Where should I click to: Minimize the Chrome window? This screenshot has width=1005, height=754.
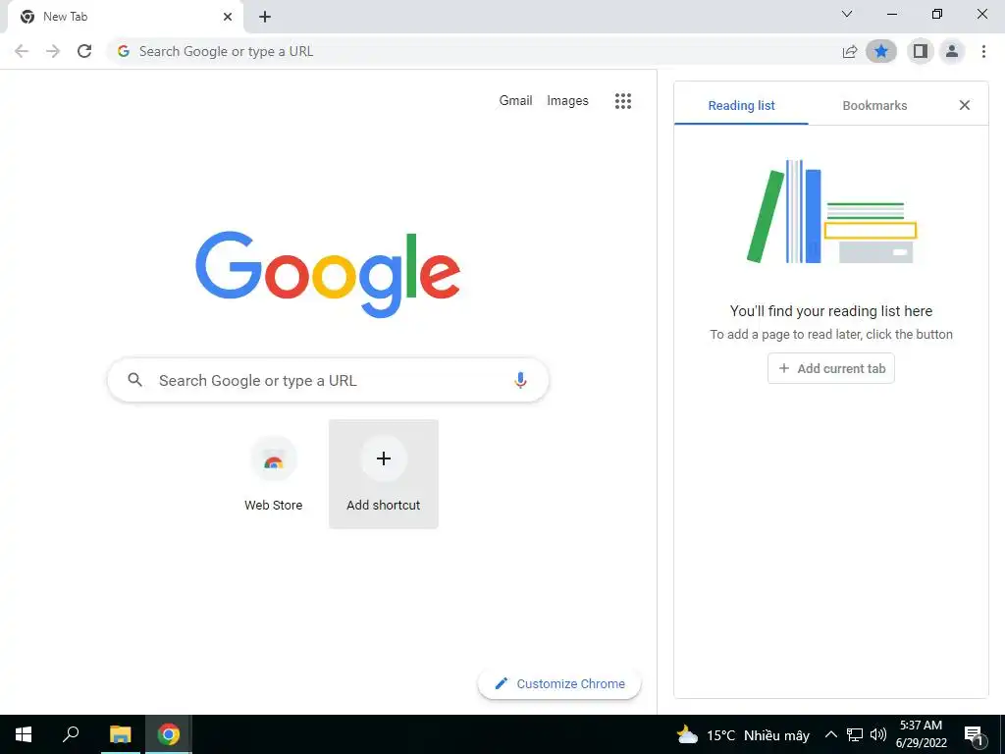pyautogui.click(x=891, y=14)
